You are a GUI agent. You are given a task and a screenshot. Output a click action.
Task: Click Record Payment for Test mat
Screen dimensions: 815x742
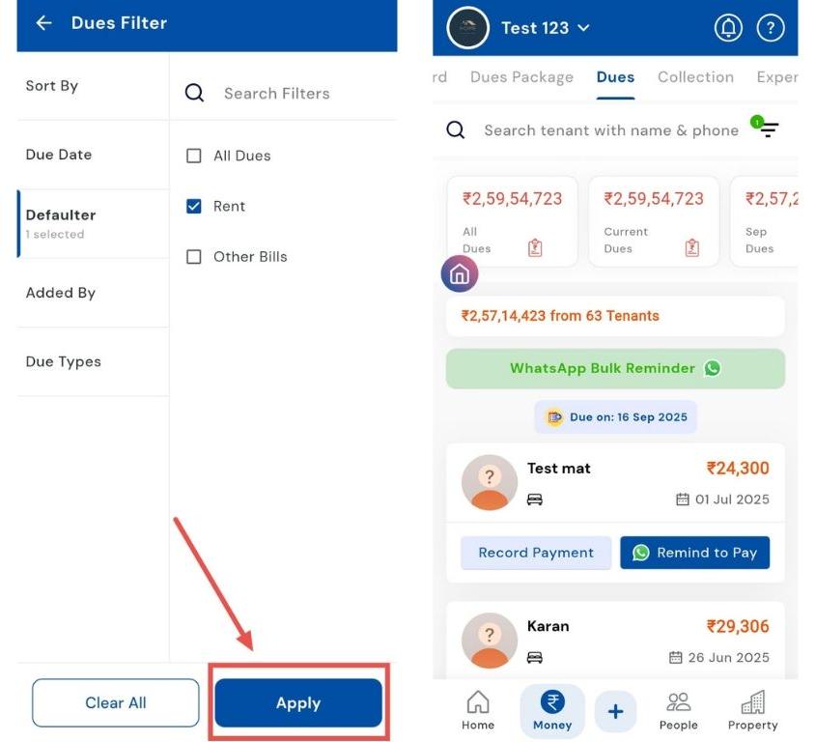pos(536,553)
